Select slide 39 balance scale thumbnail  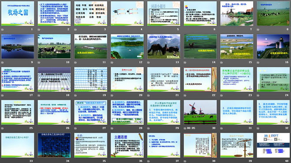point(237,145)
